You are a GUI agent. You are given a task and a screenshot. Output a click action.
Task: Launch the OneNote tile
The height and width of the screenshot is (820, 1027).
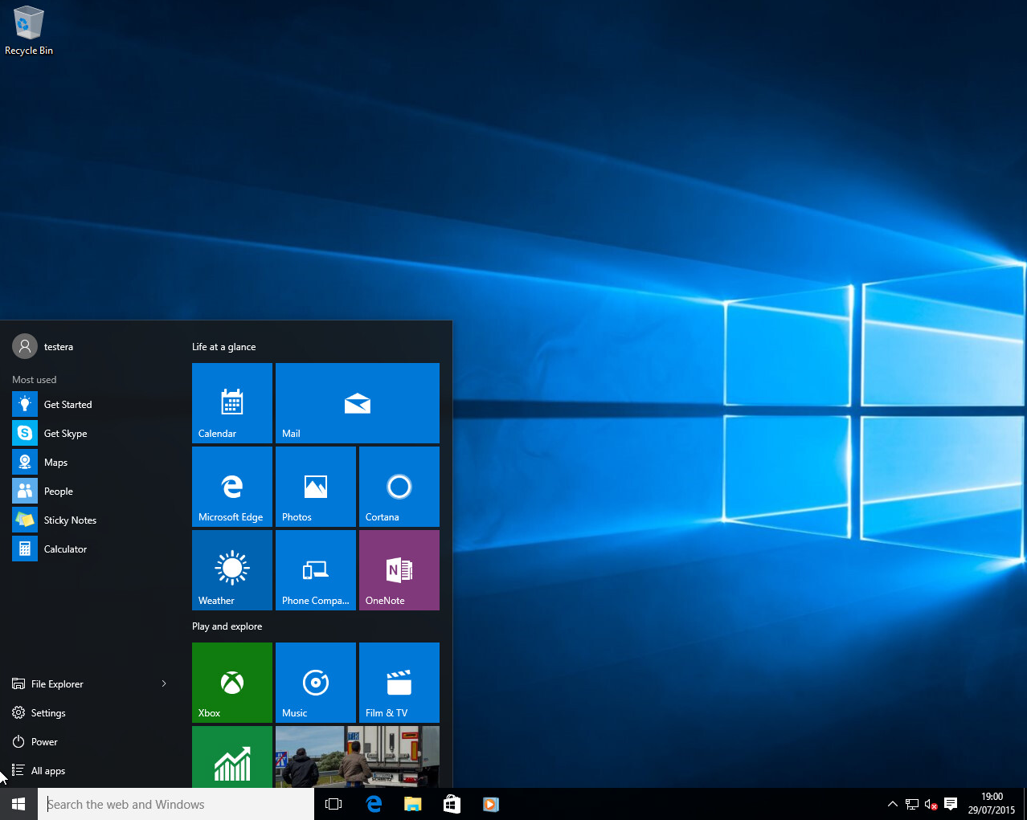tap(399, 570)
